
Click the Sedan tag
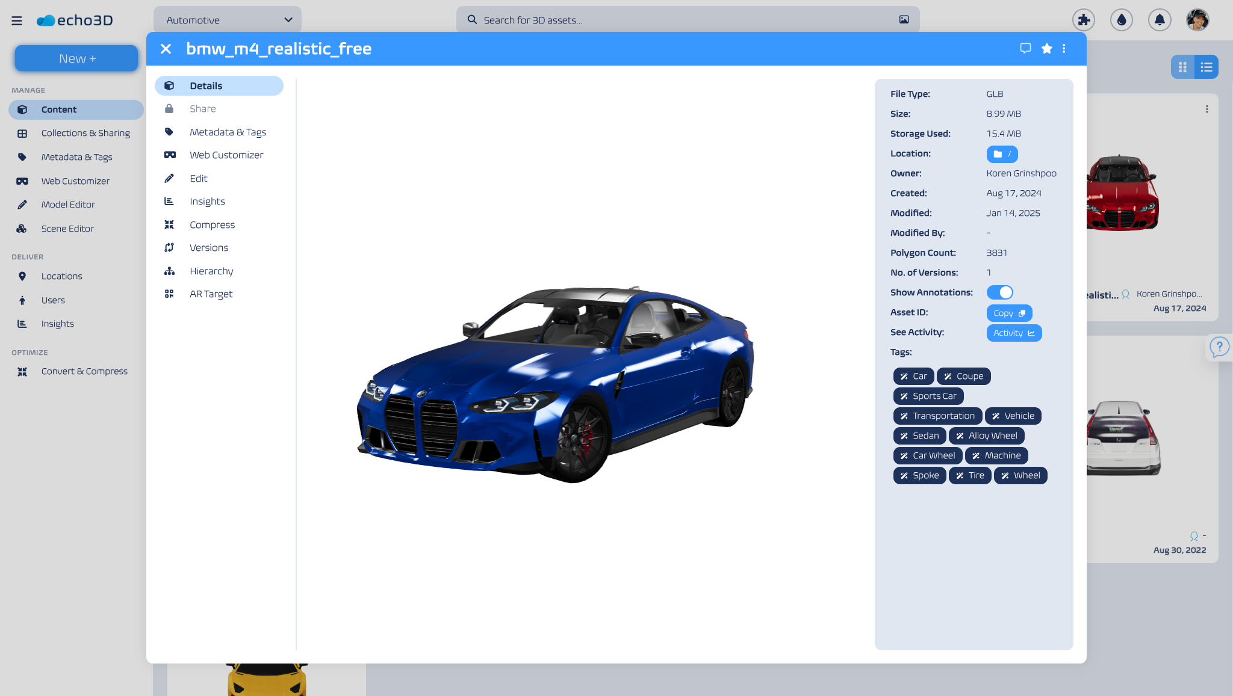coord(919,436)
